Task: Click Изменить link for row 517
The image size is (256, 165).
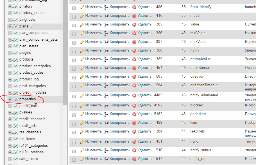Action: click(x=93, y=159)
